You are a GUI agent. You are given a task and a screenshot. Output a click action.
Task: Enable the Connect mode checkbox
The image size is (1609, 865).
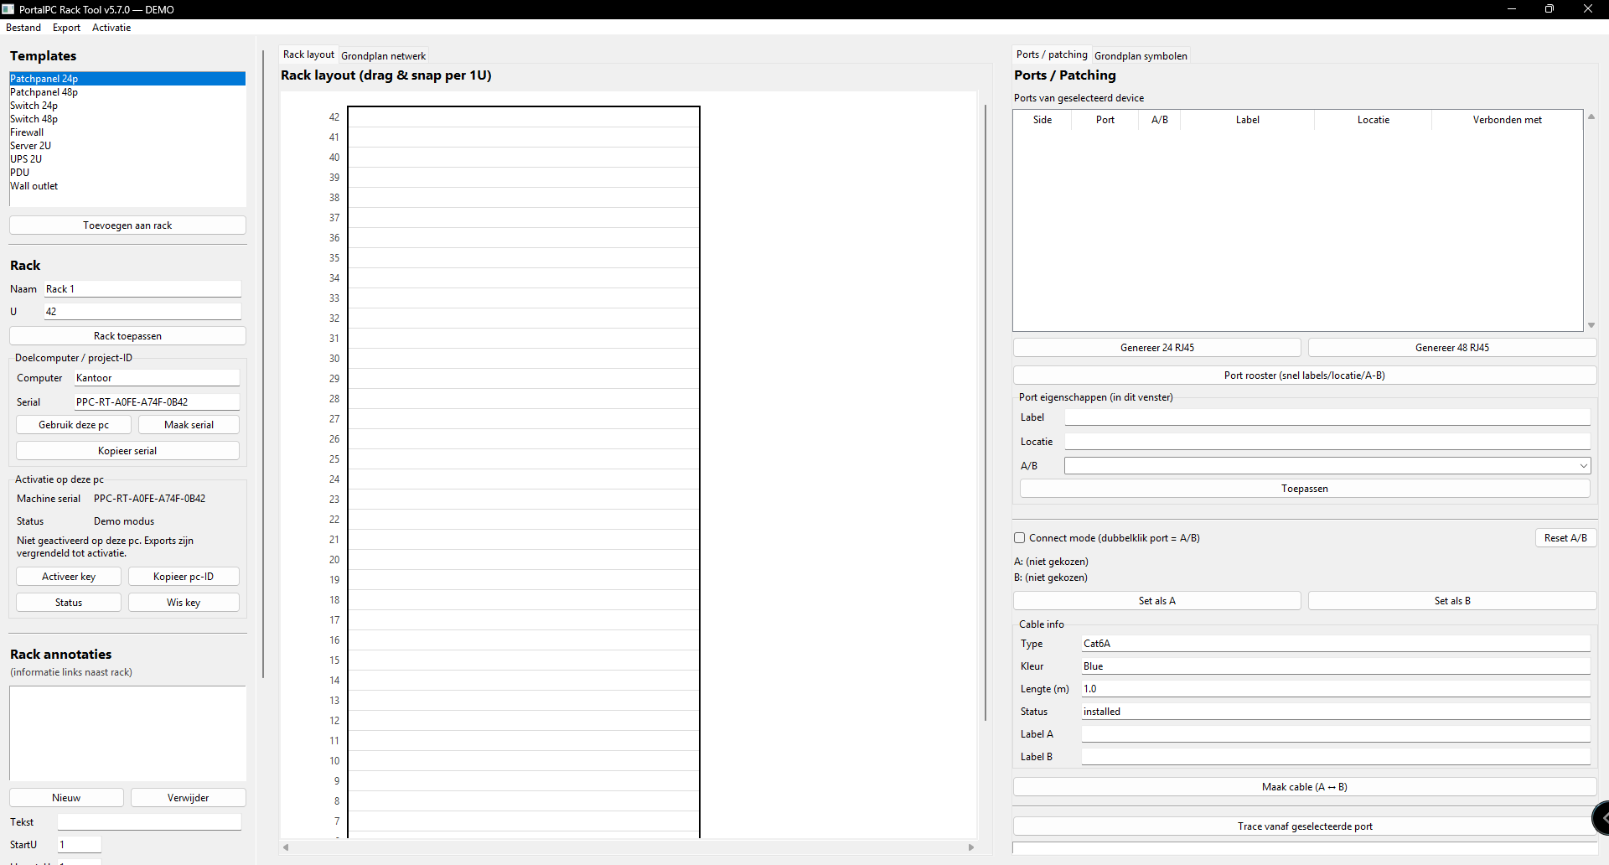click(x=1020, y=537)
